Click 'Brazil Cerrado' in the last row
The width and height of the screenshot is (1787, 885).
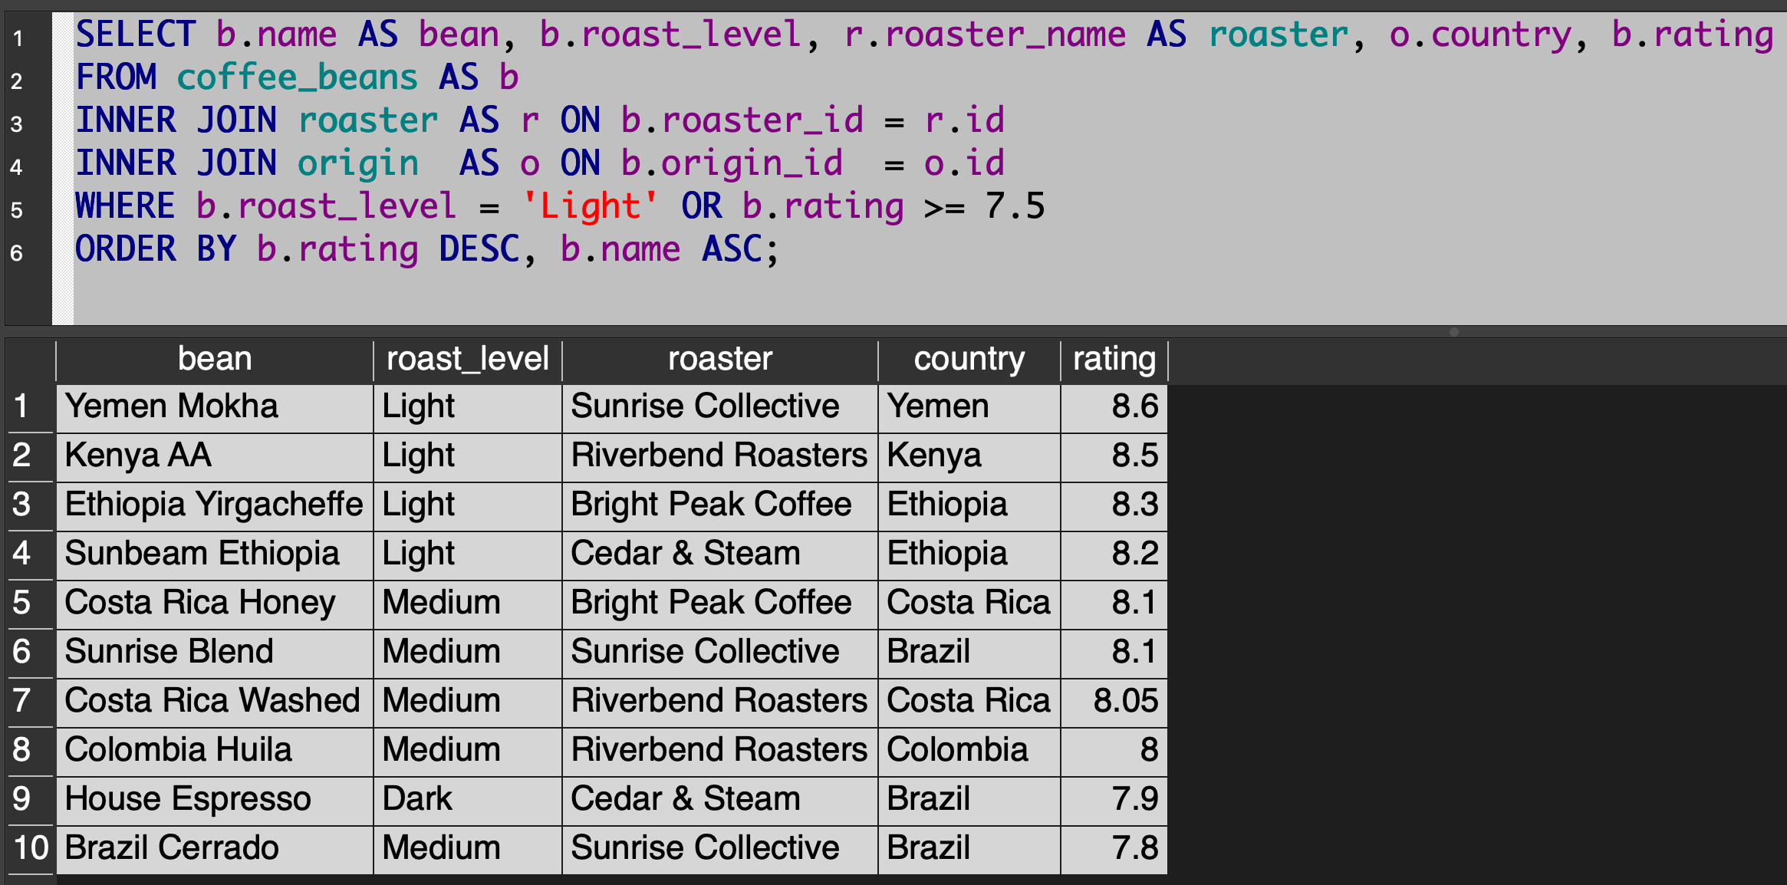[172, 848]
